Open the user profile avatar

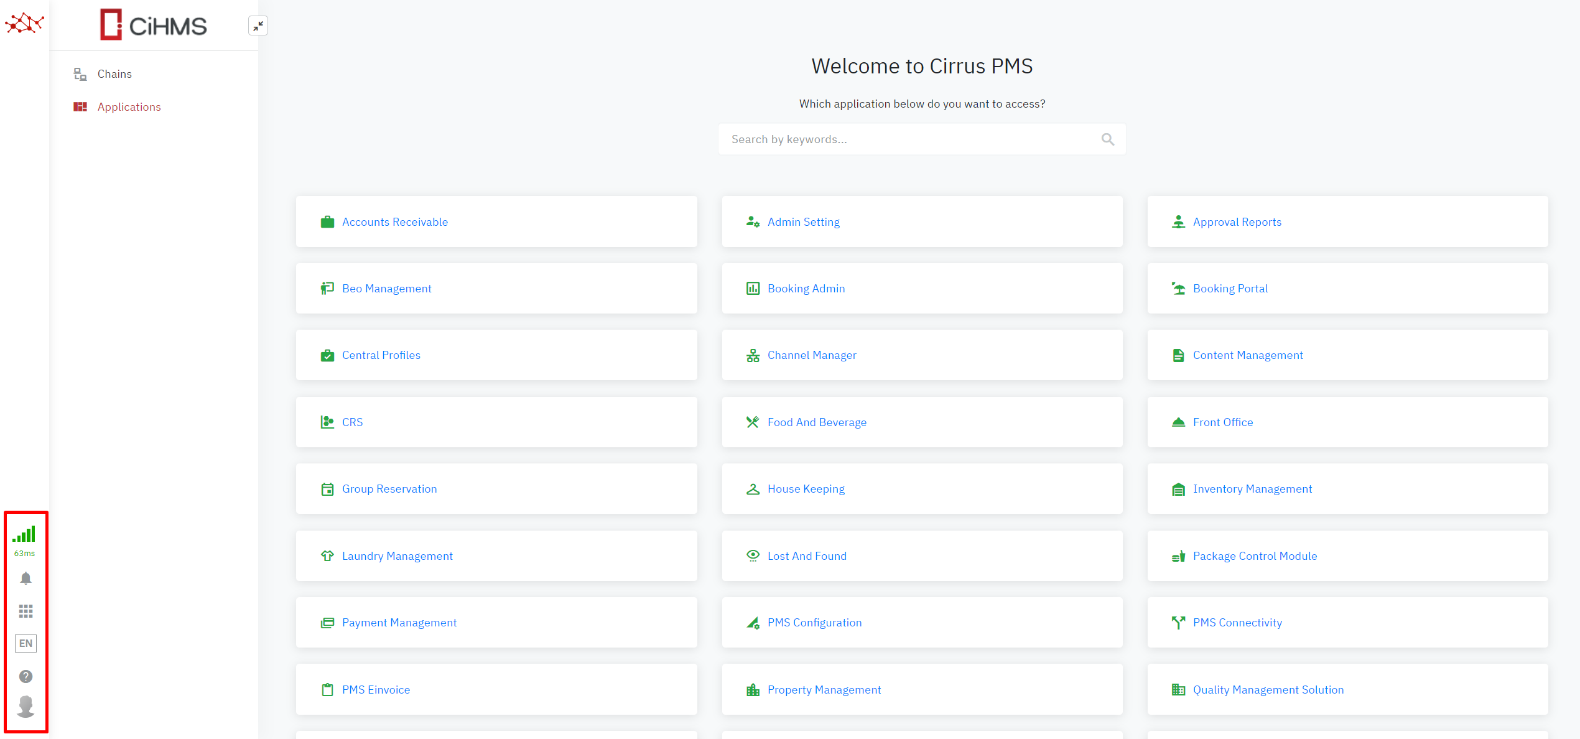(x=26, y=707)
